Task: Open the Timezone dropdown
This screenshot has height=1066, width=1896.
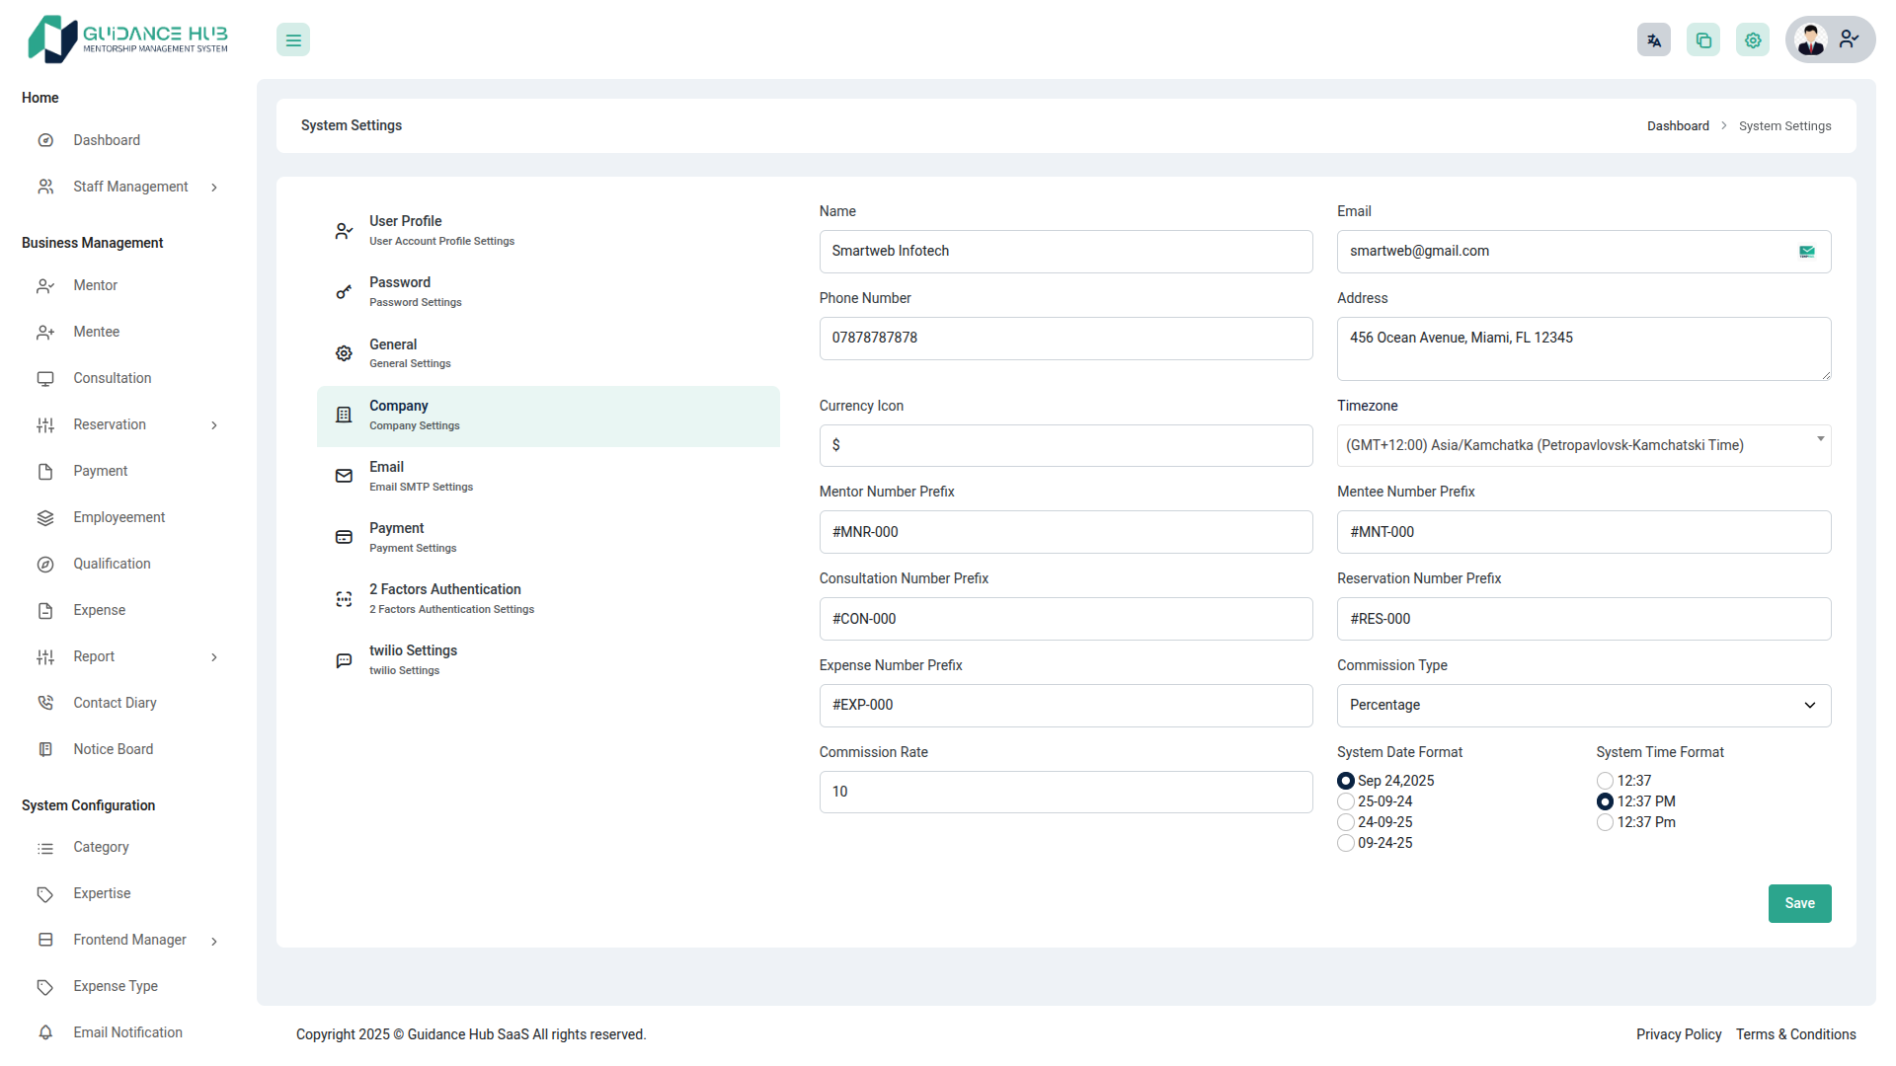Action: point(1583,445)
